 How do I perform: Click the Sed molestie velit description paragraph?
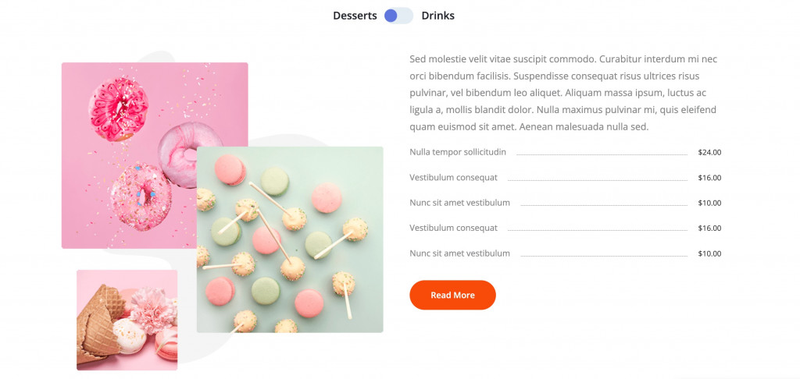pyautogui.click(x=563, y=93)
